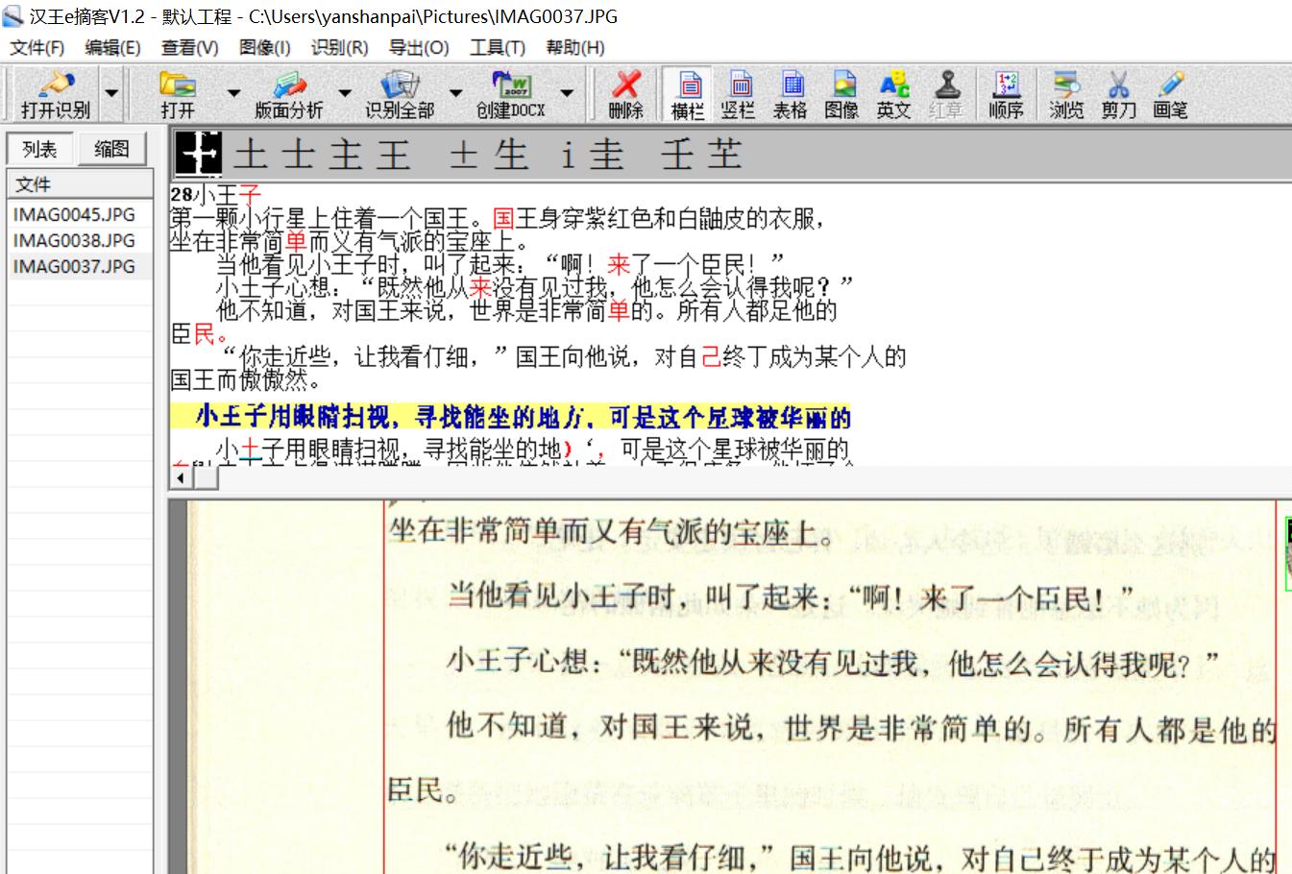Toggle 英文 English recognition mode
Screen dimensions: 1292x874
pyautogui.click(x=893, y=93)
